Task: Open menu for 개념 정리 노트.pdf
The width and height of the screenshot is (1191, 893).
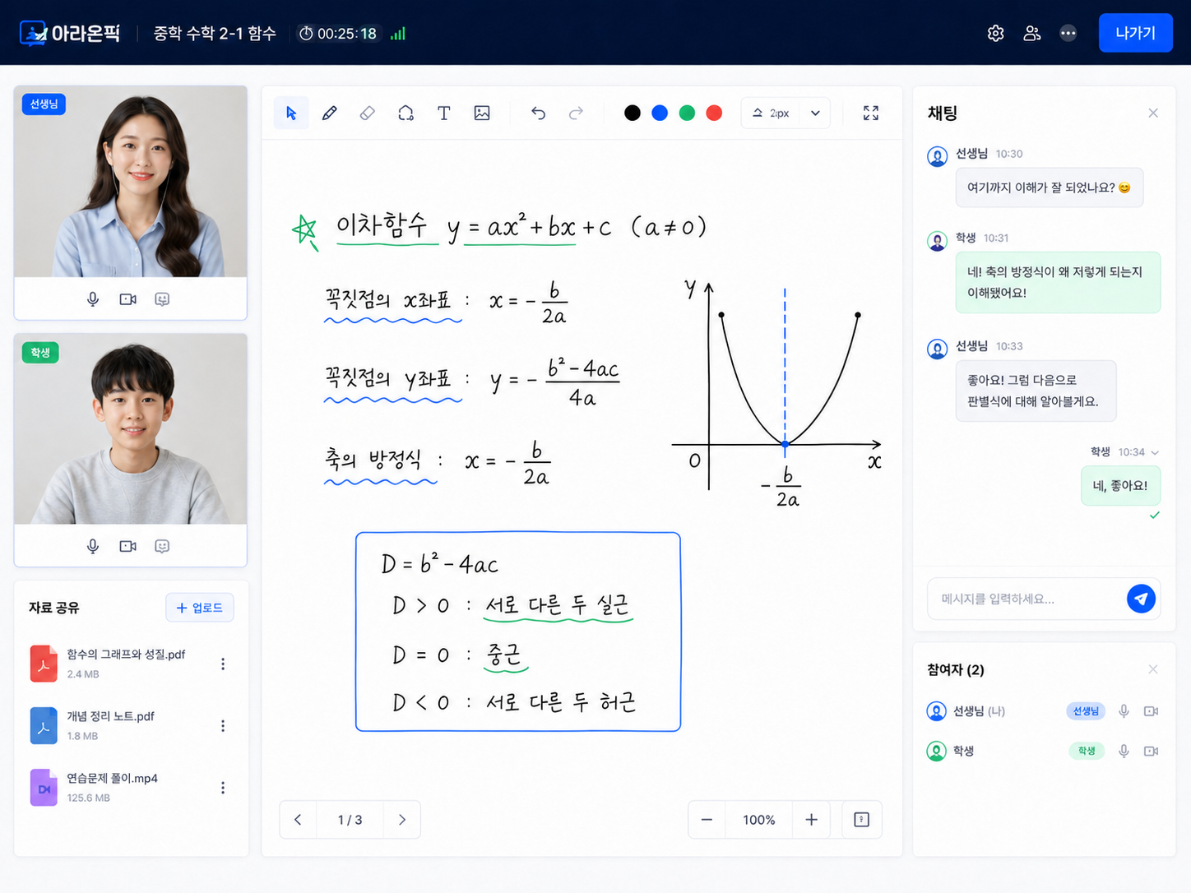Action: (223, 725)
